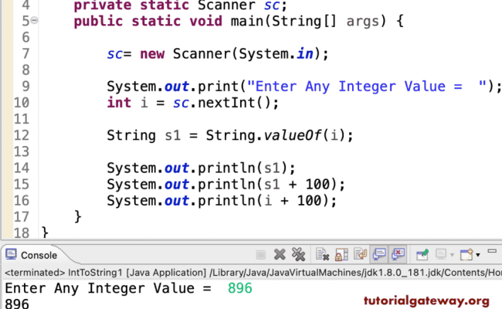Click 'main(String[] args)' on line 5
This screenshot has height=309, width=502.
point(308,22)
